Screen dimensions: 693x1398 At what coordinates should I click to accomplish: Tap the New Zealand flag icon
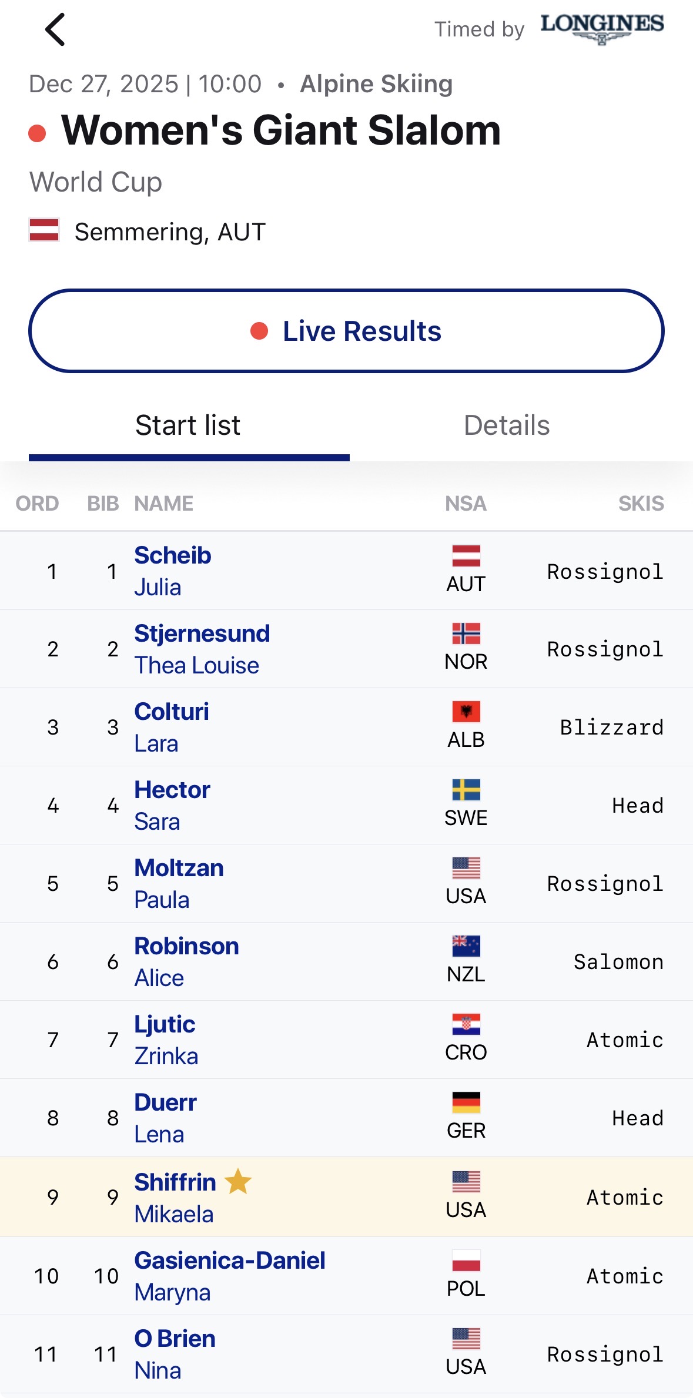click(466, 946)
